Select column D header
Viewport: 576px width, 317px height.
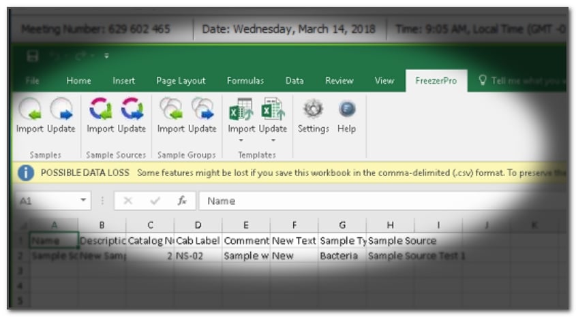pyautogui.click(x=198, y=225)
